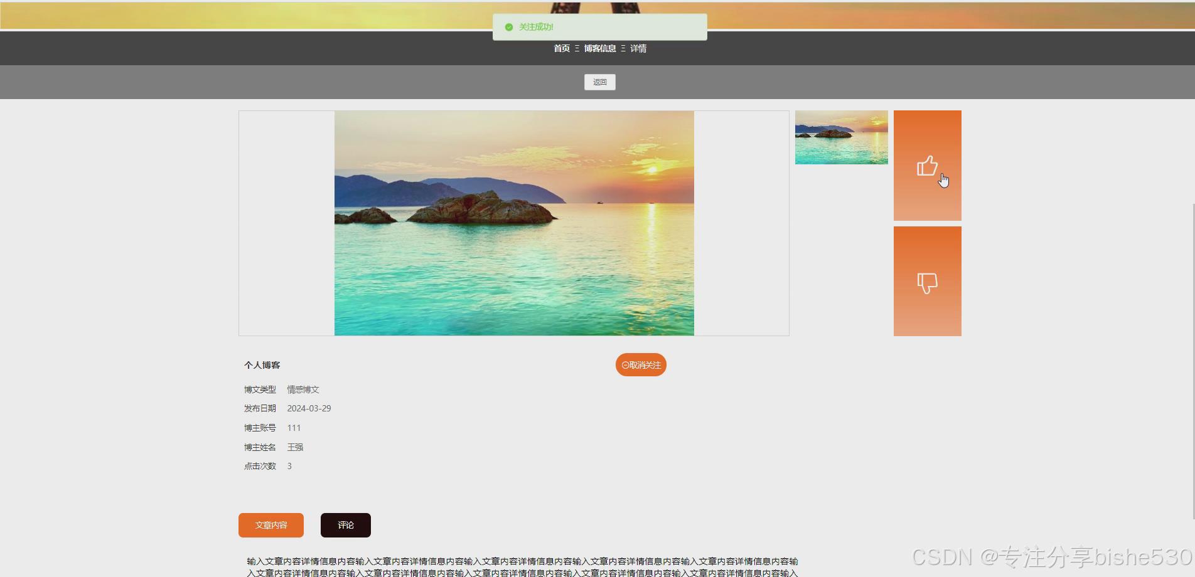Click the blogger account value 111
This screenshot has width=1195, height=577.
tap(294, 428)
